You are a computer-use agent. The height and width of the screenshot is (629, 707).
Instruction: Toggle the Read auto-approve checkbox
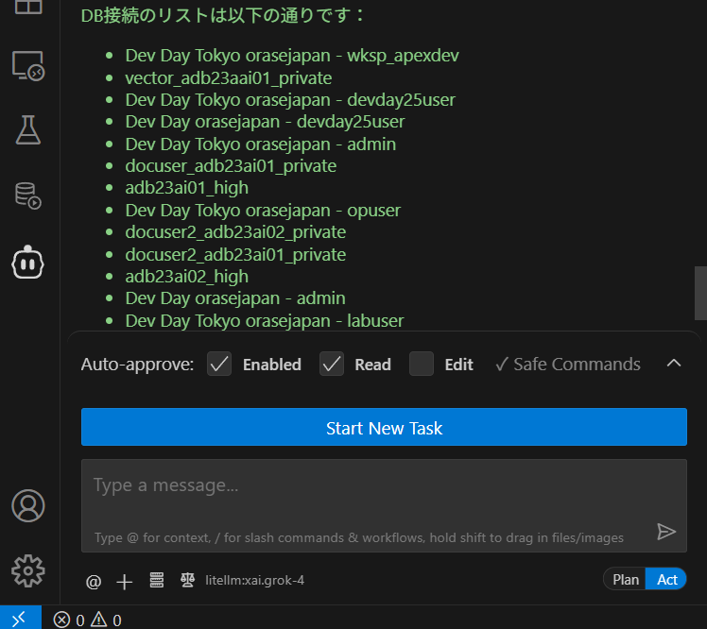click(x=332, y=364)
